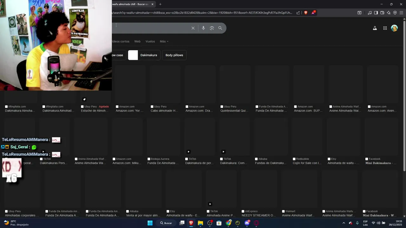The image size is (406, 228).
Task: Show hidden system tray icons
Action: click(x=344, y=223)
